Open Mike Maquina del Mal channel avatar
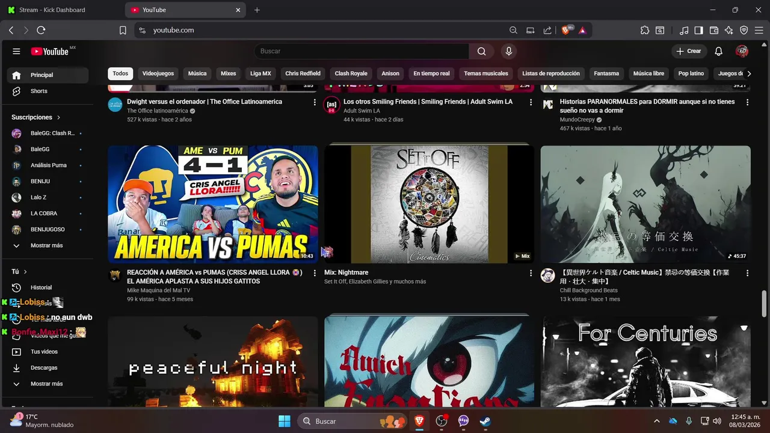 tap(115, 275)
